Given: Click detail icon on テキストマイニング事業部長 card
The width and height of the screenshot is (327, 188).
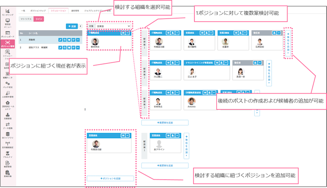Looking at the screenshot, I should coord(217,62).
